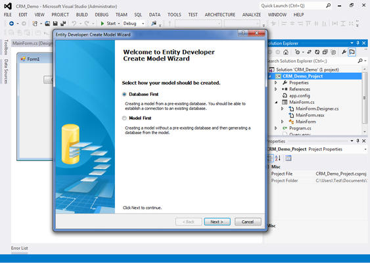Click Collapse All icon in Solution Explorer

click(325, 52)
